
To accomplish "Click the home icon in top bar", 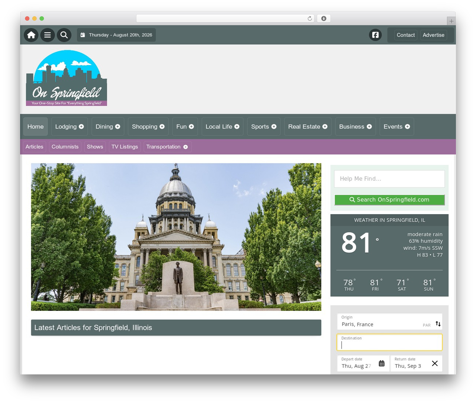I will (x=31, y=35).
